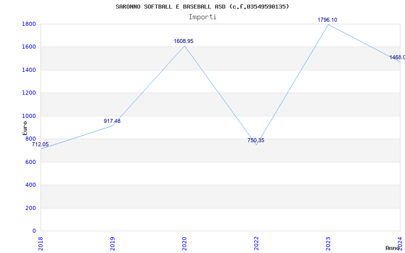Click the line dip at 2022
Image resolution: width=405 pixels, height=253 pixels.
click(256, 145)
